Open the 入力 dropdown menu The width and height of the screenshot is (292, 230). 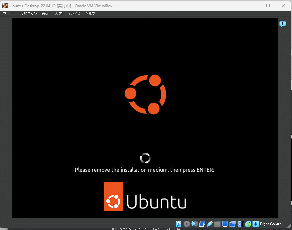click(59, 14)
